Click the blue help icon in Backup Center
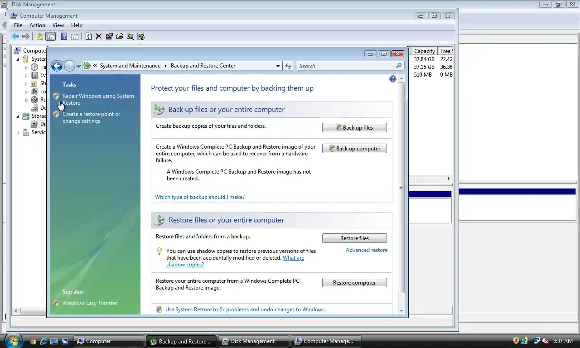580x348 pixels. pos(393,79)
